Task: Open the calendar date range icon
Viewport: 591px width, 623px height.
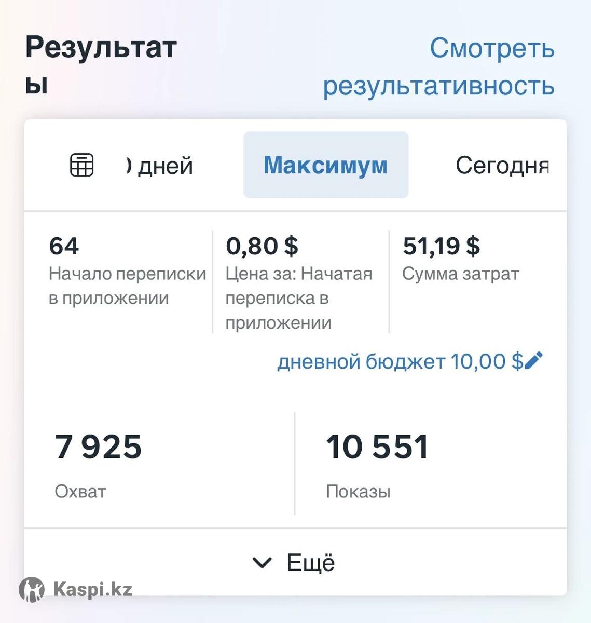Action: [x=82, y=165]
